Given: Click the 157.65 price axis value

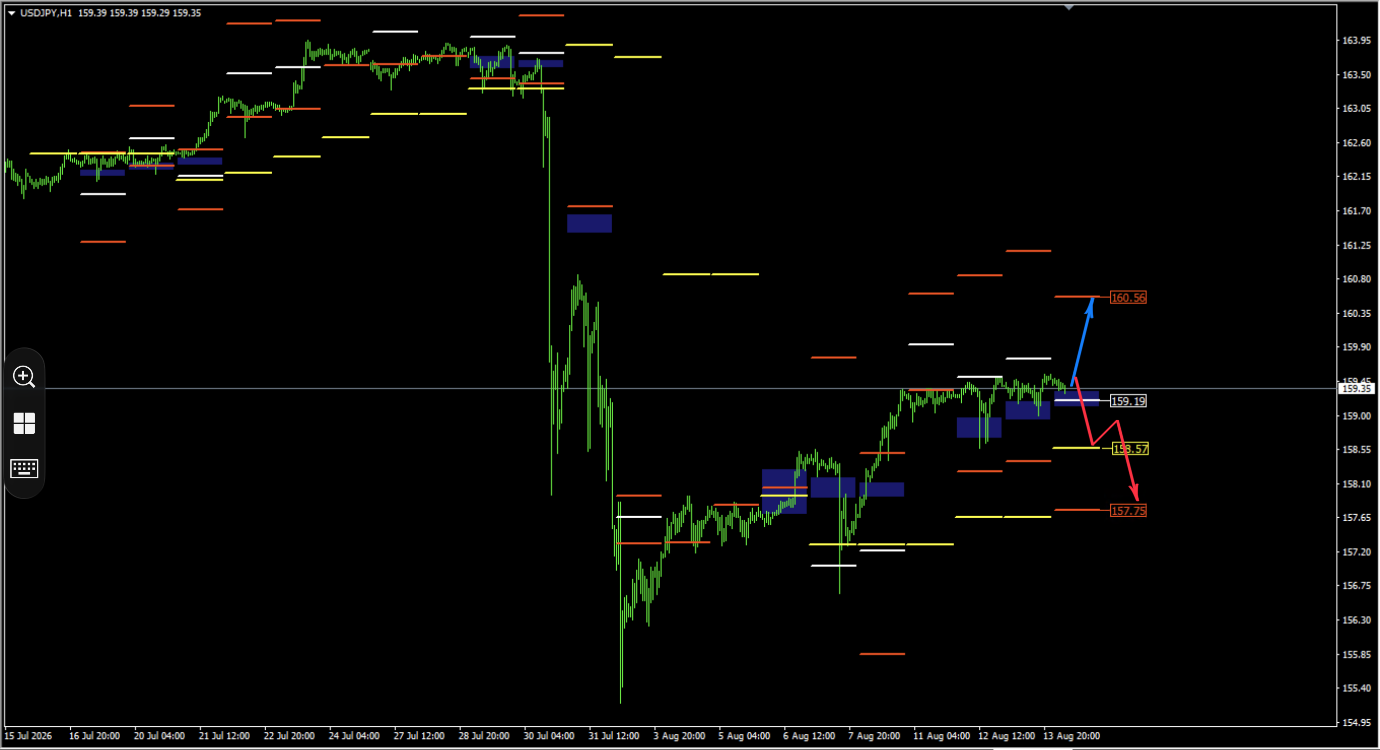Looking at the screenshot, I should pyautogui.click(x=1356, y=518).
